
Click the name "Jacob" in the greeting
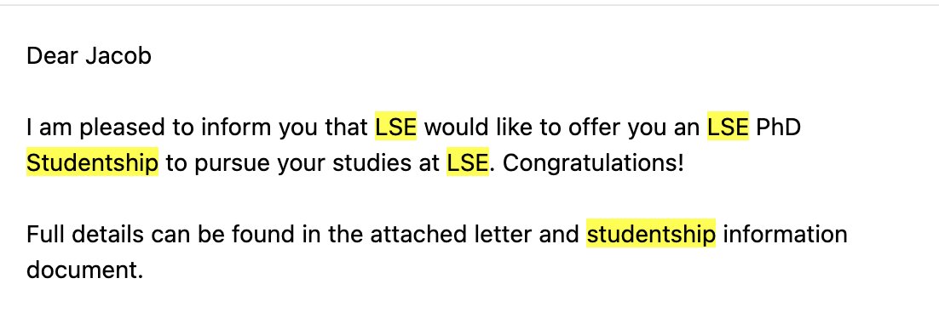coord(118,56)
